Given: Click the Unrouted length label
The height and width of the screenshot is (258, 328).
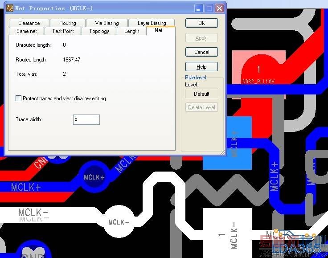Looking at the screenshot, I should click(33, 45).
